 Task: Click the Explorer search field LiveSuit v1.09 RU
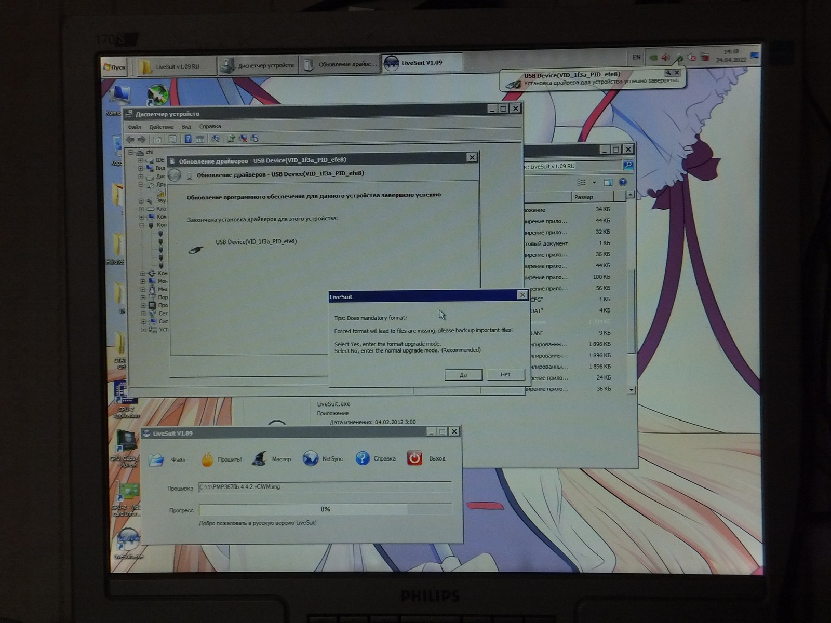(x=574, y=166)
